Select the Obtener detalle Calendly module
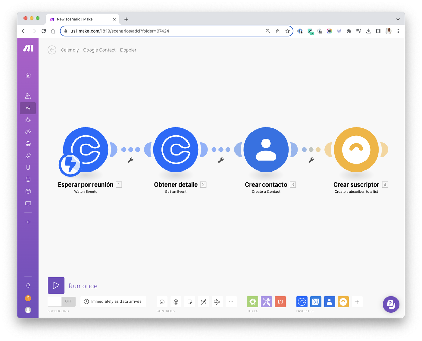Image resolution: width=422 pixels, height=341 pixels. 176,150
